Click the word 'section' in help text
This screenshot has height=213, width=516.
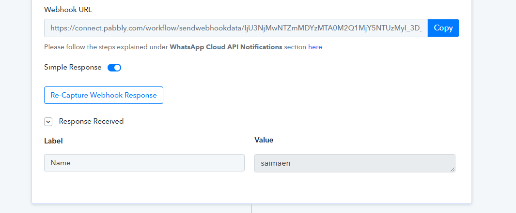tap(295, 47)
